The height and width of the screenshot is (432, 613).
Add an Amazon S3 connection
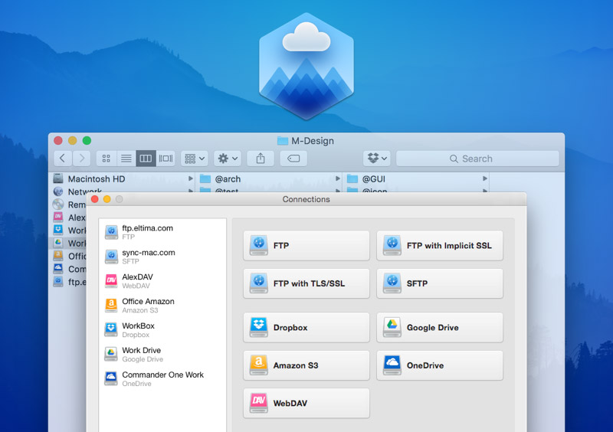pos(306,365)
